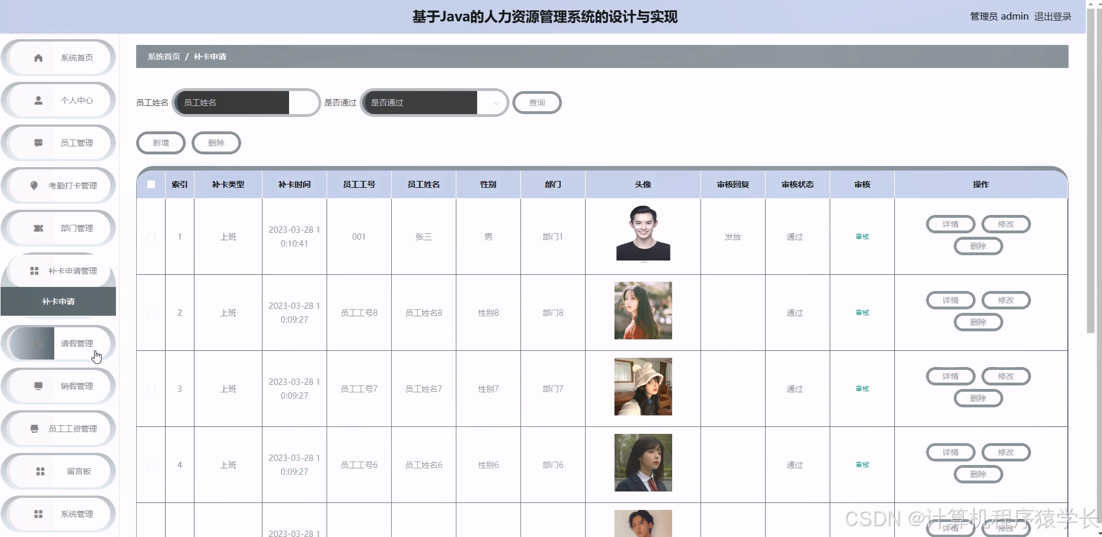Image resolution: width=1102 pixels, height=537 pixels.
Task: Click the grid icon beside 系统管理
Action: click(38, 514)
